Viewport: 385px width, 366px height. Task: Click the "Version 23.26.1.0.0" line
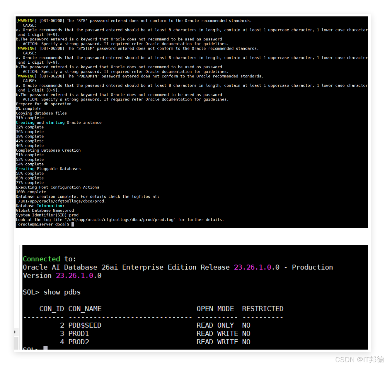(x=62, y=276)
